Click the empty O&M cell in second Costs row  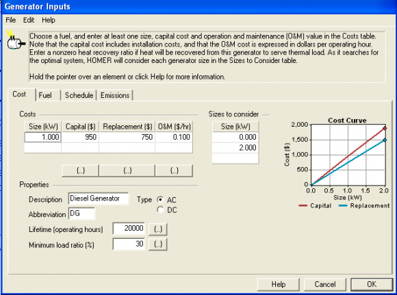(x=174, y=148)
